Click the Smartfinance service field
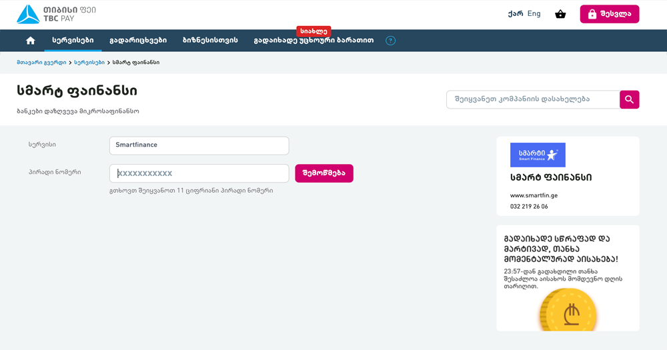 click(x=199, y=145)
